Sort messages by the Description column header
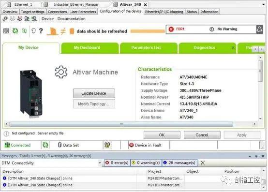Viewport: 268px width, 192px height. 13,171
